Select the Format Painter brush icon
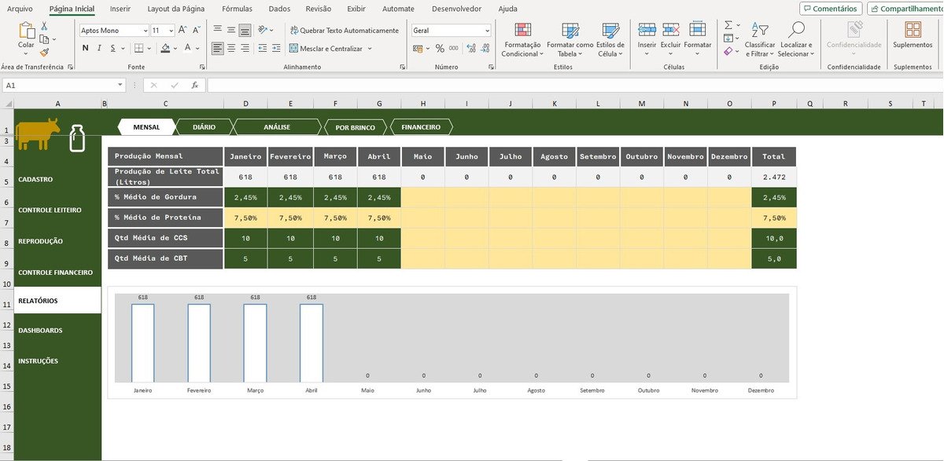This screenshot has width=944, height=461. 44,53
